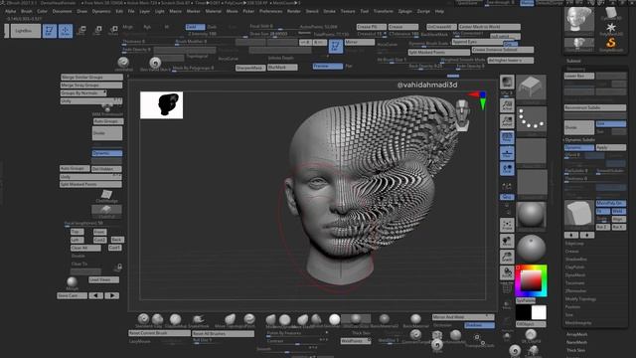Select the BasicMaterial sphere icon
This screenshot has height=358, width=636.
click(415, 319)
